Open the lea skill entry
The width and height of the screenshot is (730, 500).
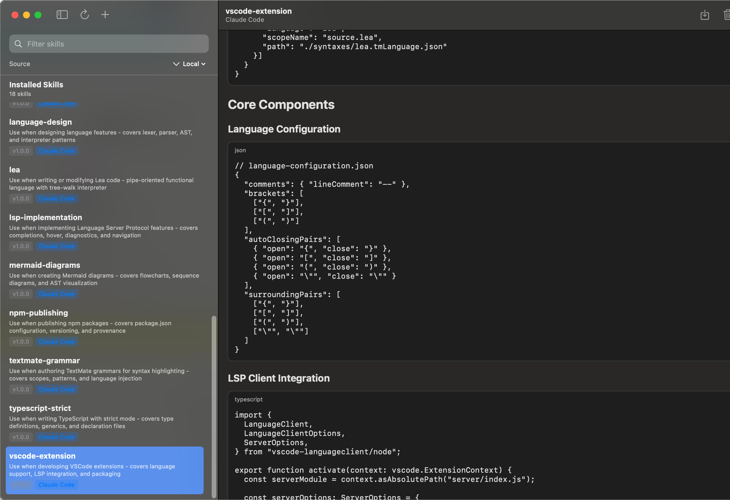(x=105, y=184)
